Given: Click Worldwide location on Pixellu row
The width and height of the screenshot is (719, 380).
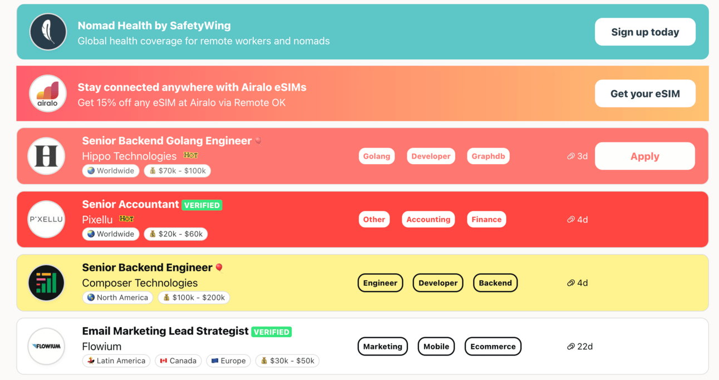Looking at the screenshot, I should point(111,234).
